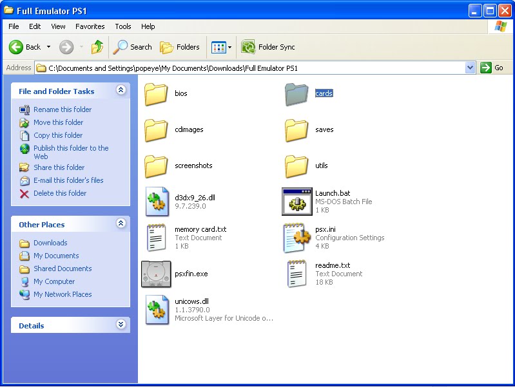This screenshot has height=387, width=515.
Task: Open the Views dropdown arrow
Action: (x=230, y=47)
